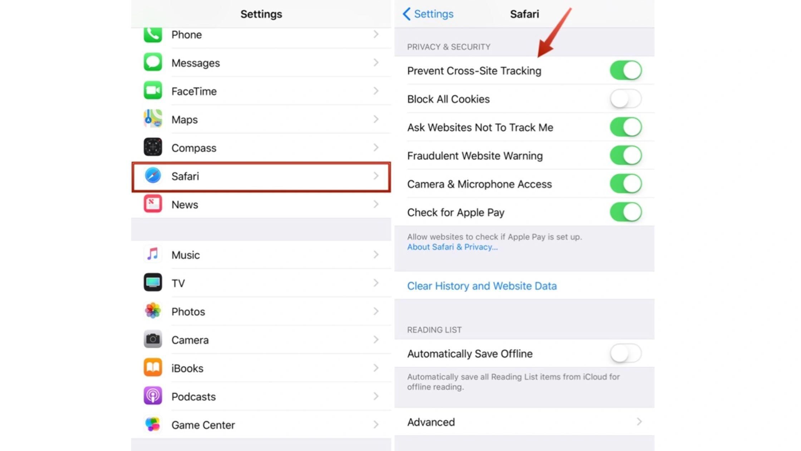
Task: Open the Compass icon
Action: click(x=153, y=147)
